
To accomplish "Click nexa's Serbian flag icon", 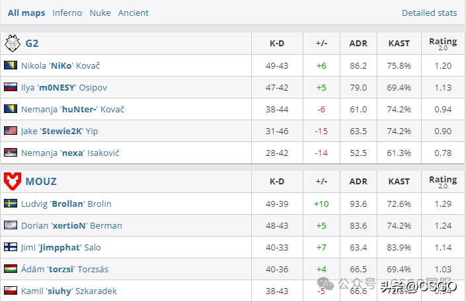I will (11, 153).
